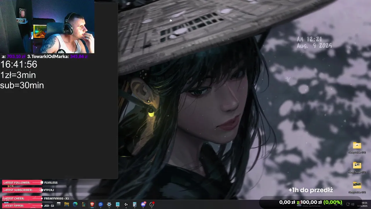The image size is (371, 209).
Task: Click the "1zł=3min" text
Action: point(18,75)
